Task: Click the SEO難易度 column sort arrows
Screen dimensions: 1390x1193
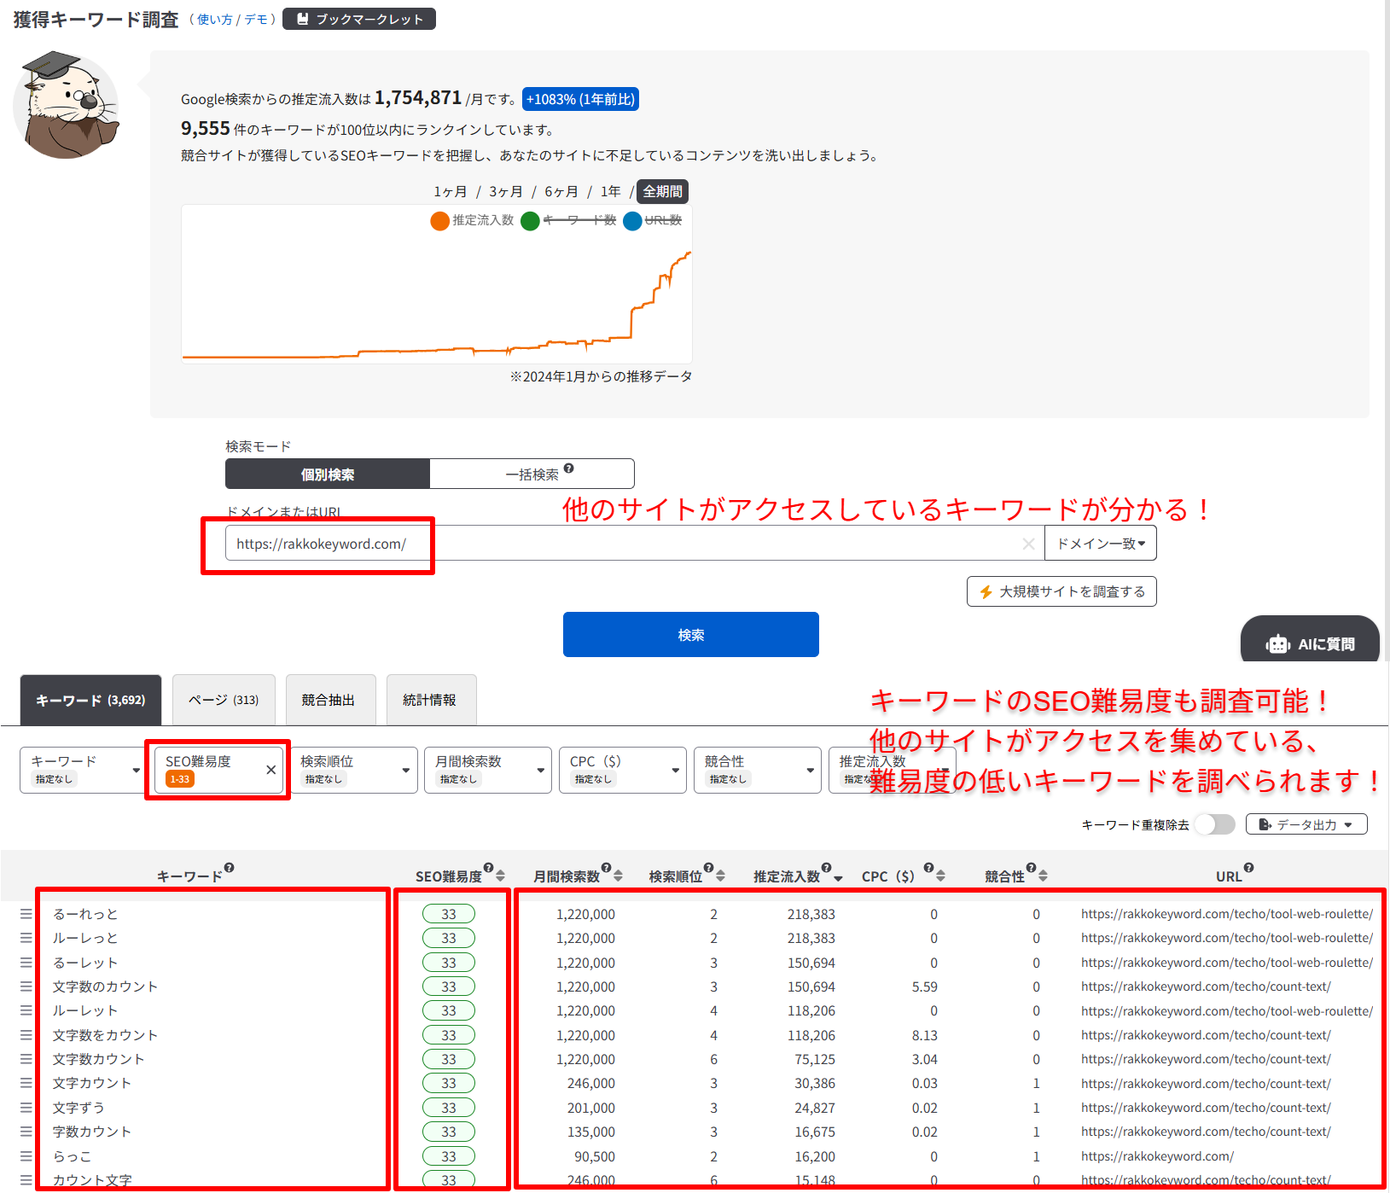Action: (500, 876)
